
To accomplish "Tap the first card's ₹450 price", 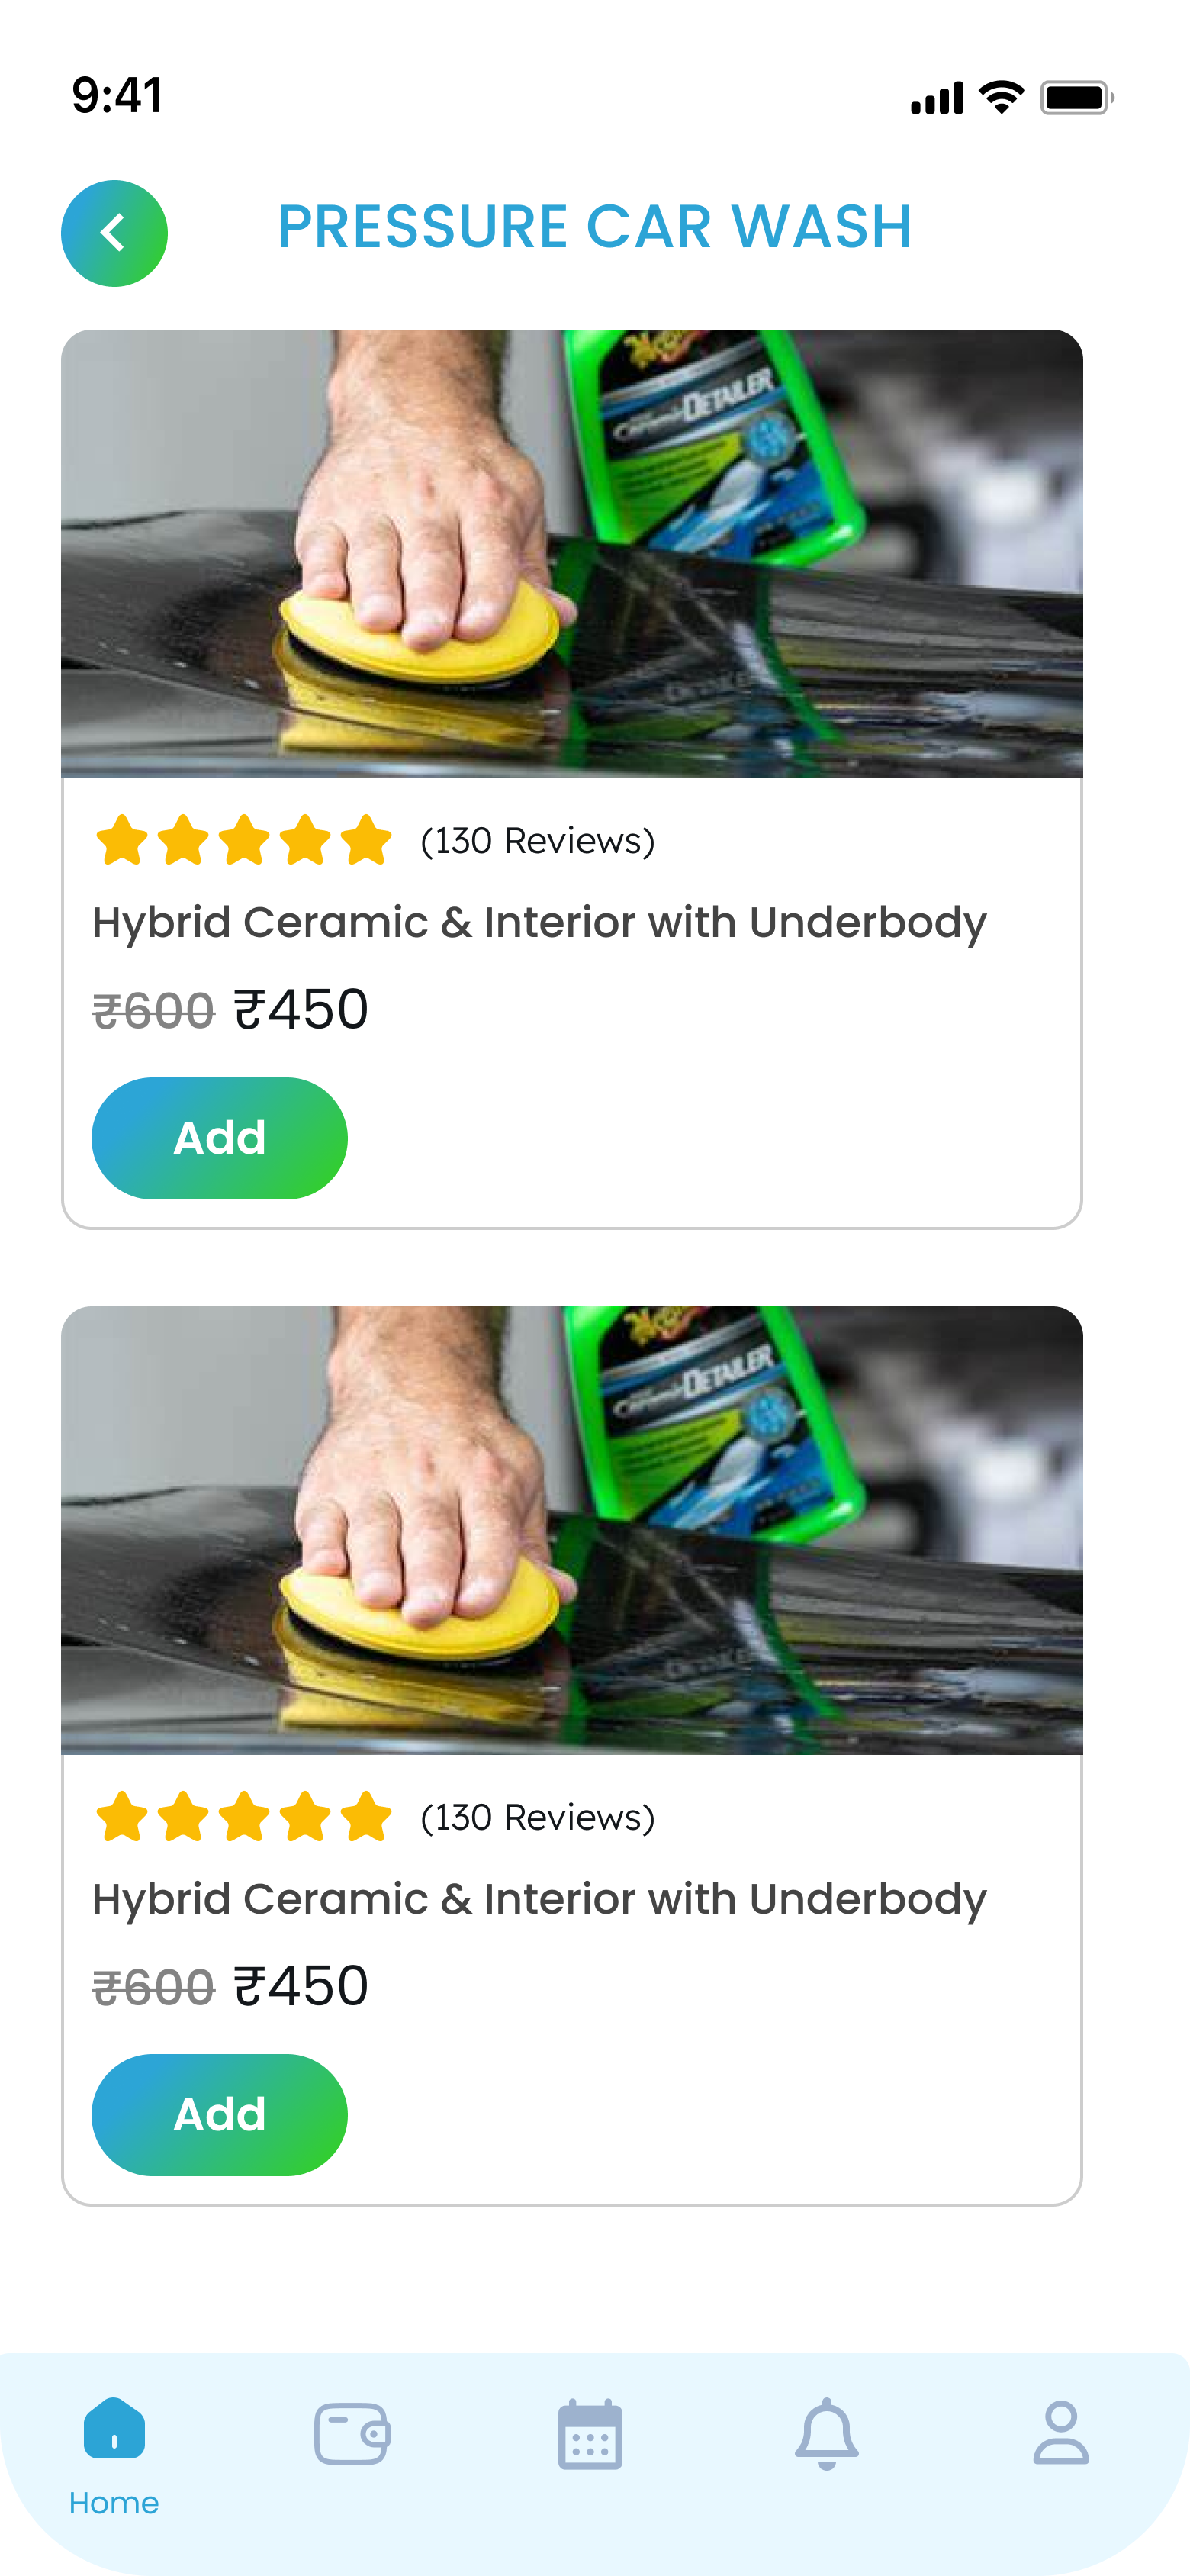I will click(301, 1009).
